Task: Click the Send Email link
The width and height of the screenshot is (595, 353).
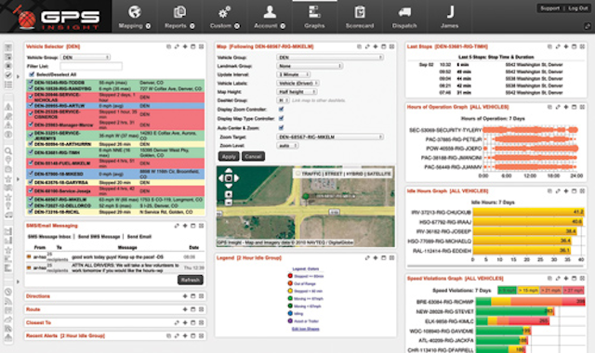Action: (139, 237)
